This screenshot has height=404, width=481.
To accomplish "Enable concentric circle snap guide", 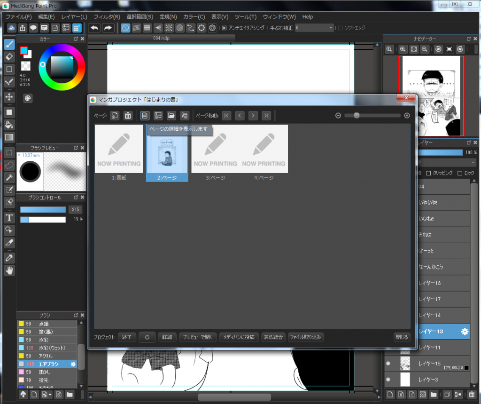I will 180,28.
